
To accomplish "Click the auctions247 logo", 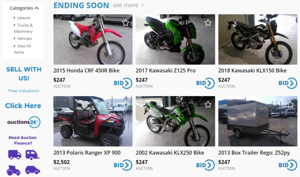I will coord(24,122).
